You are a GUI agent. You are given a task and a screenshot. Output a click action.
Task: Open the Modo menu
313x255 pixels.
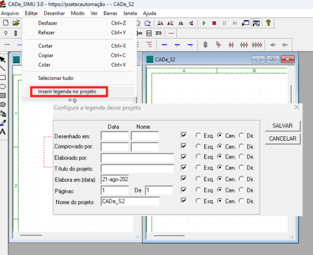(x=78, y=14)
